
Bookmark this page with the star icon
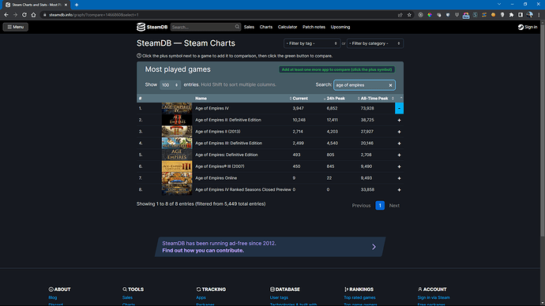click(x=409, y=14)
